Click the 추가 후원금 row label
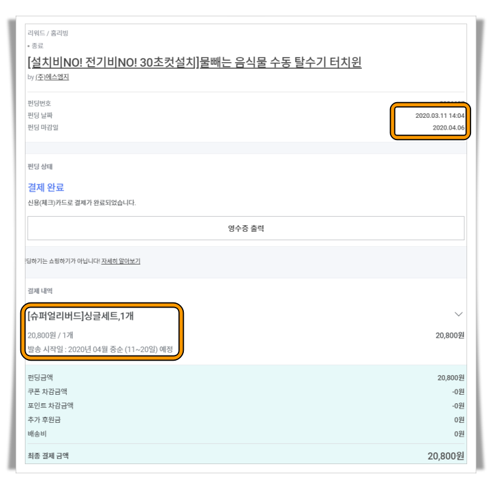 point(44,420)
